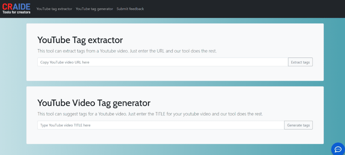Viewport: 345px width, 155px height.
Task: Select the Submit feedback link
Action: (130, 9)
